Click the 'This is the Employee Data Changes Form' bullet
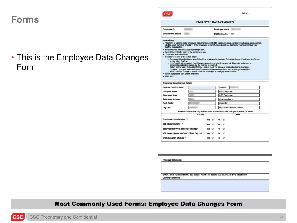Viewport: 297px width, 223px height. [x=83, y=62]
